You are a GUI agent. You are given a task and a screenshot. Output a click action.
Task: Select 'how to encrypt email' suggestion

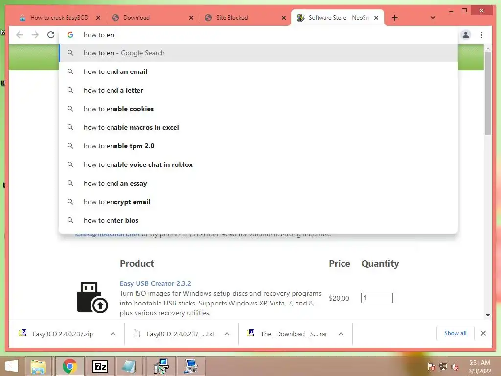click(x=258, y=202)
